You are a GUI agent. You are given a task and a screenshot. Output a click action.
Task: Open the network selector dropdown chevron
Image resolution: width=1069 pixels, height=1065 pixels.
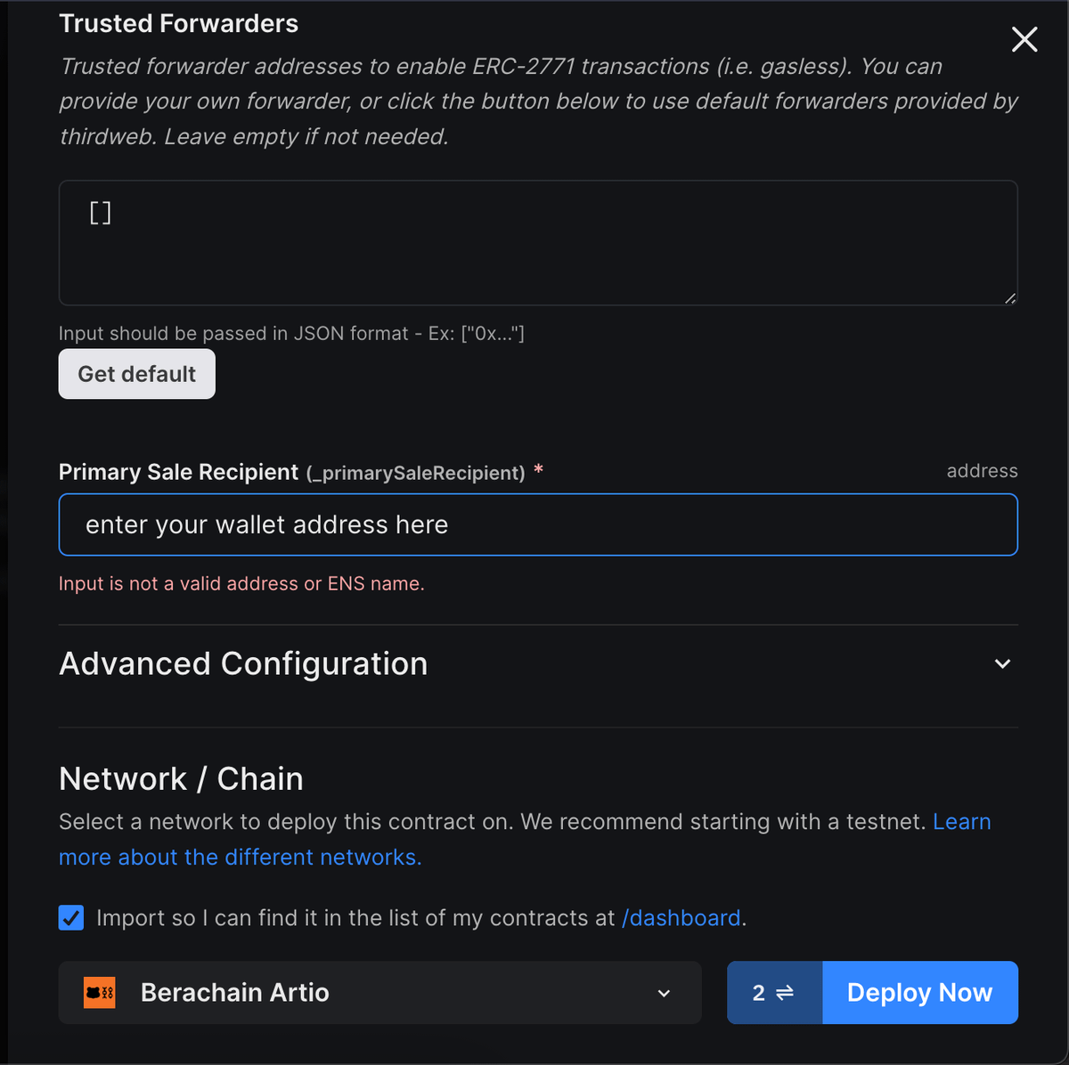coord(664,993)
